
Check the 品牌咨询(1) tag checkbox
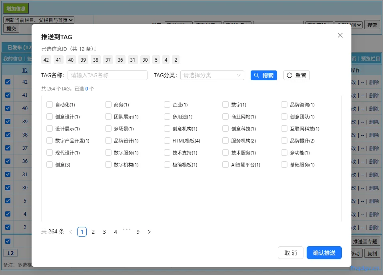tap(284, 105)
